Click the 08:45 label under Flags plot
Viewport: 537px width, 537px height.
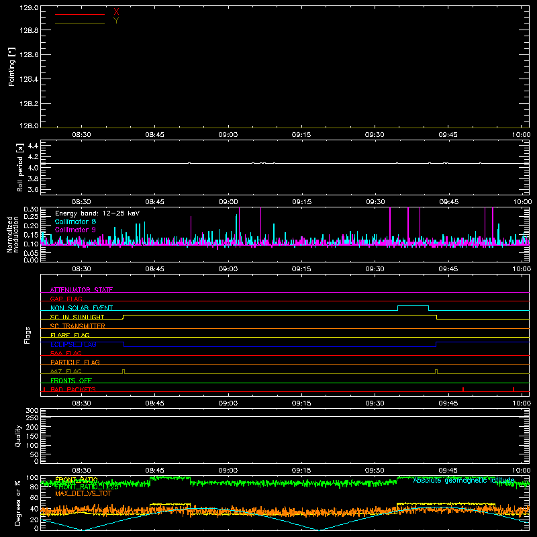[x=155, y=403]
